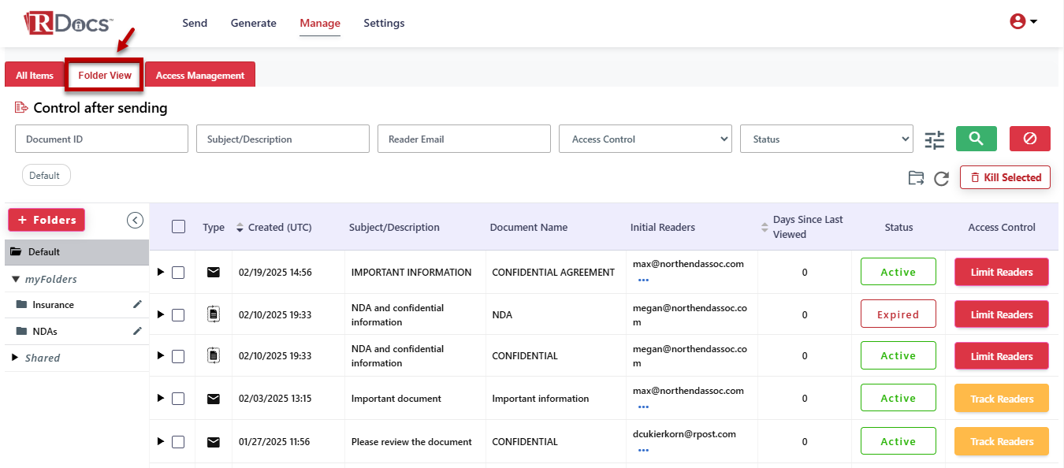Open the Access Control filter dropdown
Screen dimensions: 1064x468
pos(645,139)
